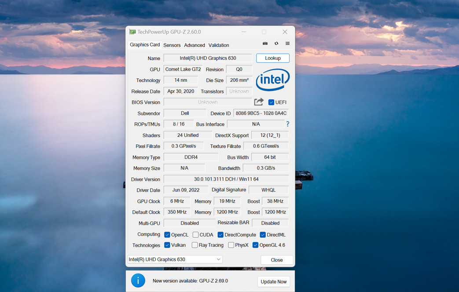The image size is (459, 292).
Task: Toggle the UEFI checkbox
Action: point(271,102)
